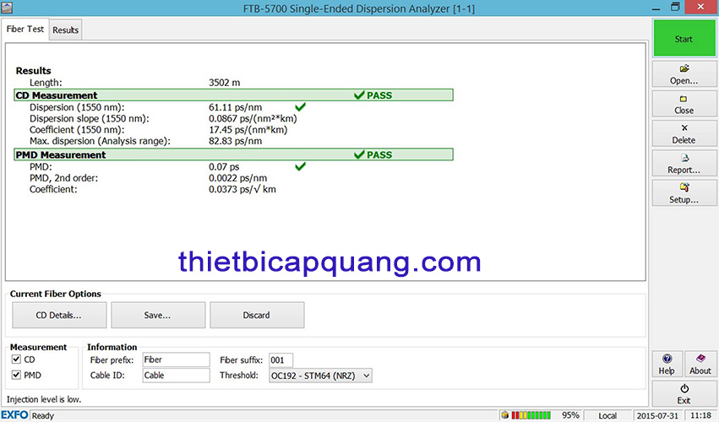Screen dimensions: 719x422
Task: Click the dispersion slope value 0.0867
Action: [x=253, y=119]
